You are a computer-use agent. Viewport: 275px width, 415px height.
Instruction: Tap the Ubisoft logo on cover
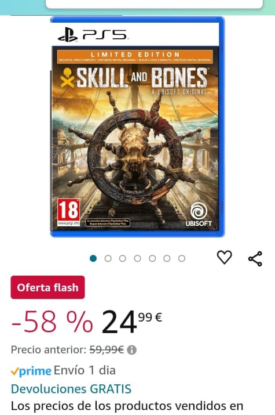tap(199, 214)
